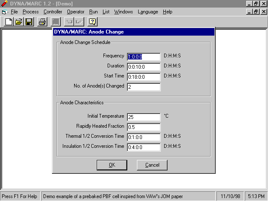Click the gray screen toolbar icon

point(56,22)
